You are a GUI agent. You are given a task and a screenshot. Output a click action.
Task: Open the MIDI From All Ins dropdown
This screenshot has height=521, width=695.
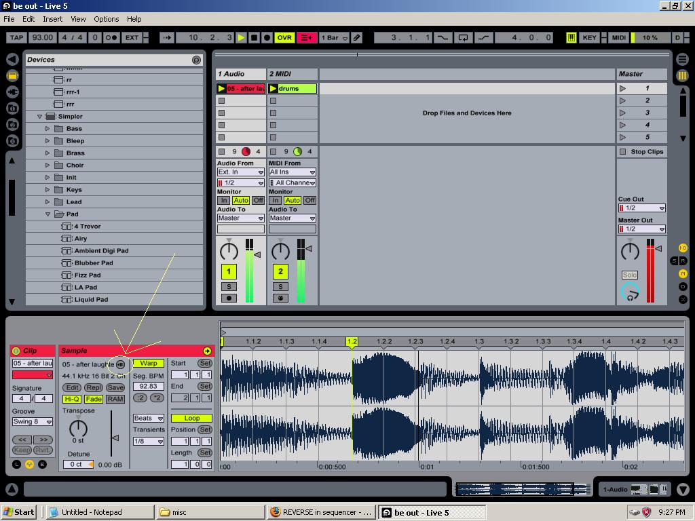point(292,172)
